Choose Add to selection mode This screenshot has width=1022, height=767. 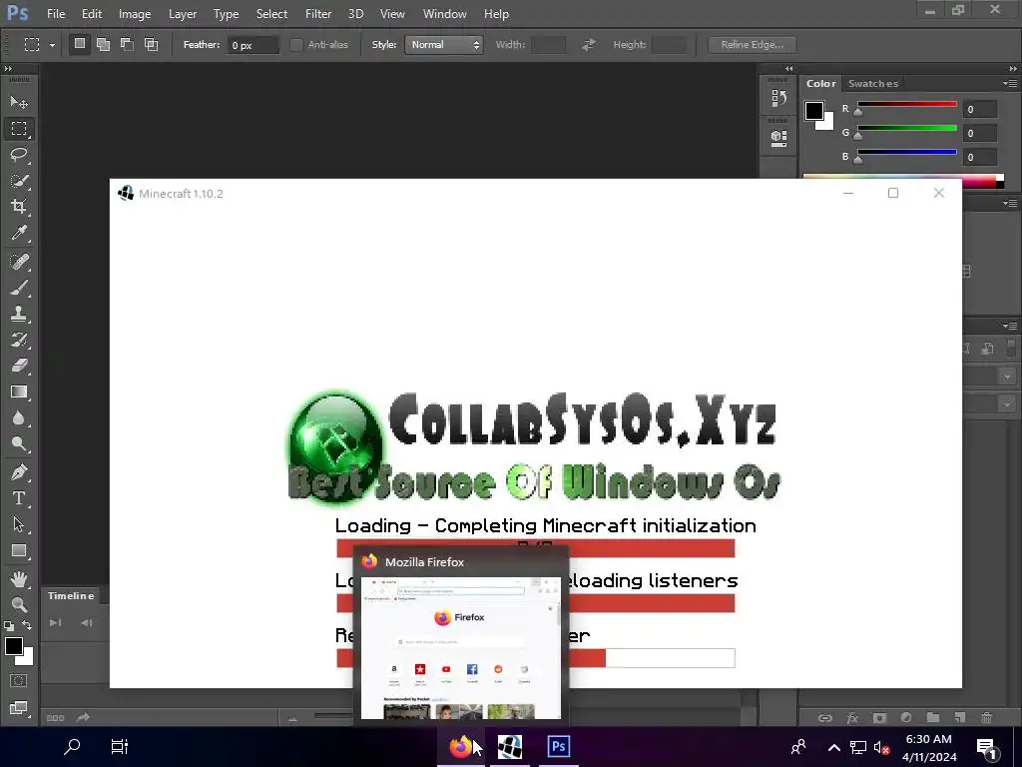[x=103, y=44]
